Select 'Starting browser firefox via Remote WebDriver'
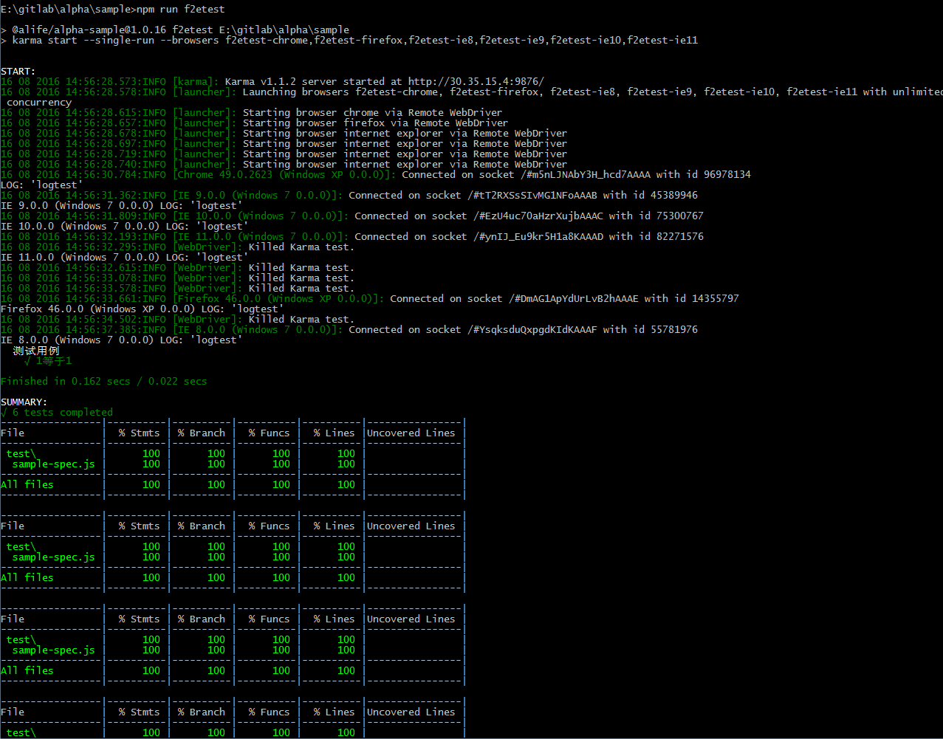The height and width of the screenshot is (739, 943). pyautogui.click(x=375, y=123)
